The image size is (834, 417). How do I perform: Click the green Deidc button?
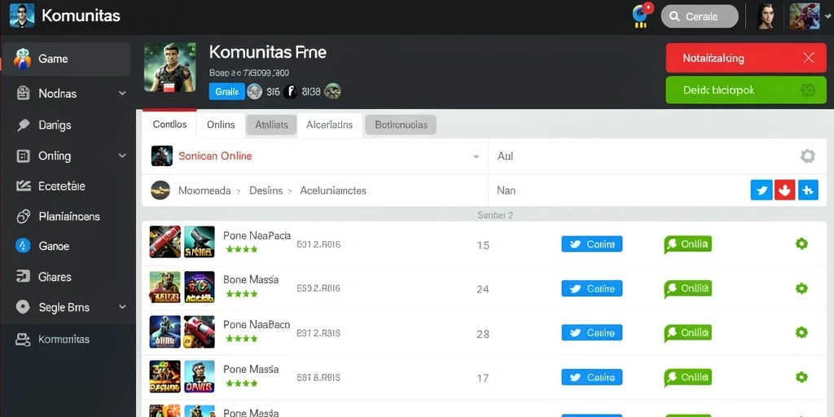pyautogui.click(x=746, y=90)
